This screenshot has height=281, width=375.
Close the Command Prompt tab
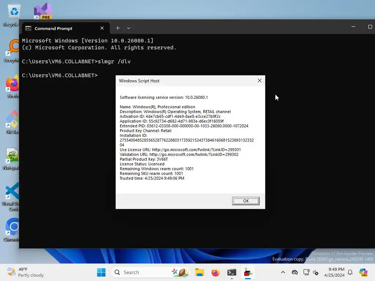tap(102, 28)
